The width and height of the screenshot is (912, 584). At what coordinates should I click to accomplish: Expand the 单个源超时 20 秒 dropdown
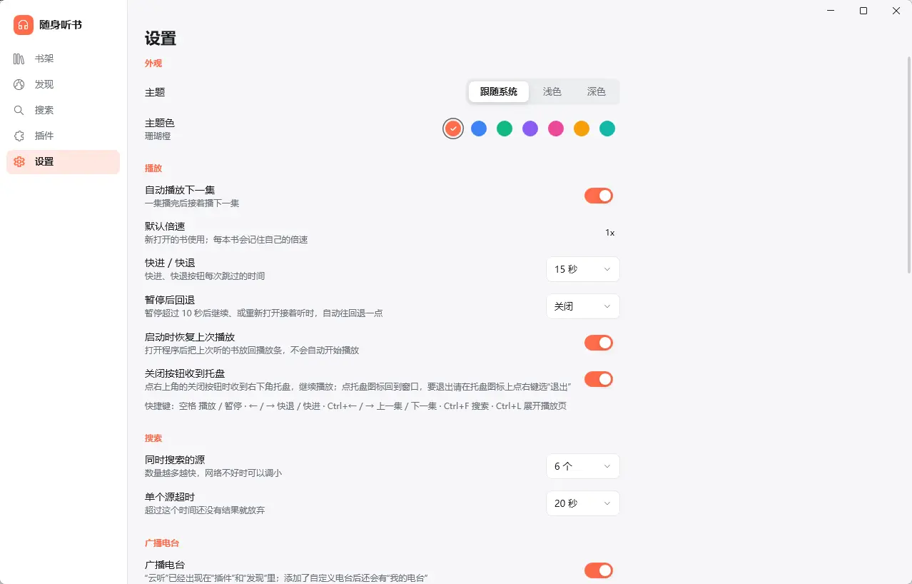583,503
